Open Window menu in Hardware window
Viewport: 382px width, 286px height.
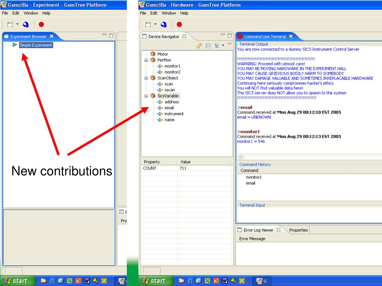pyautogui.click(x=169, y=13)
